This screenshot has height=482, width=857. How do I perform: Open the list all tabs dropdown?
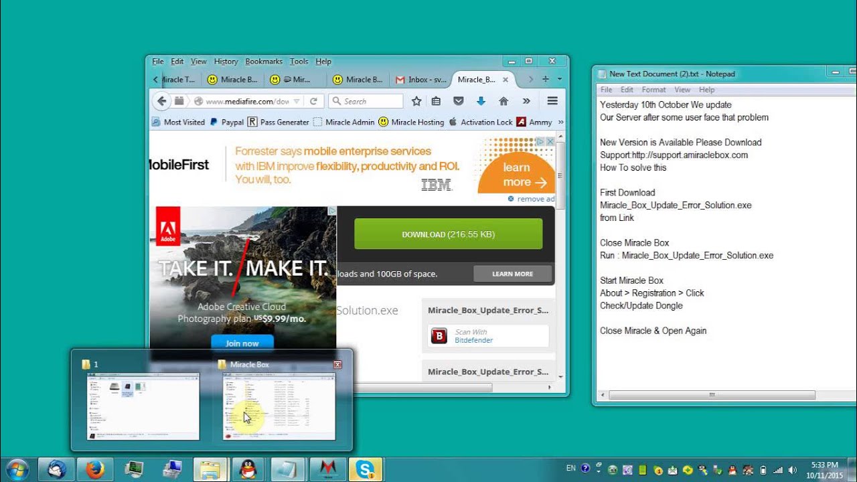(560, 79)
